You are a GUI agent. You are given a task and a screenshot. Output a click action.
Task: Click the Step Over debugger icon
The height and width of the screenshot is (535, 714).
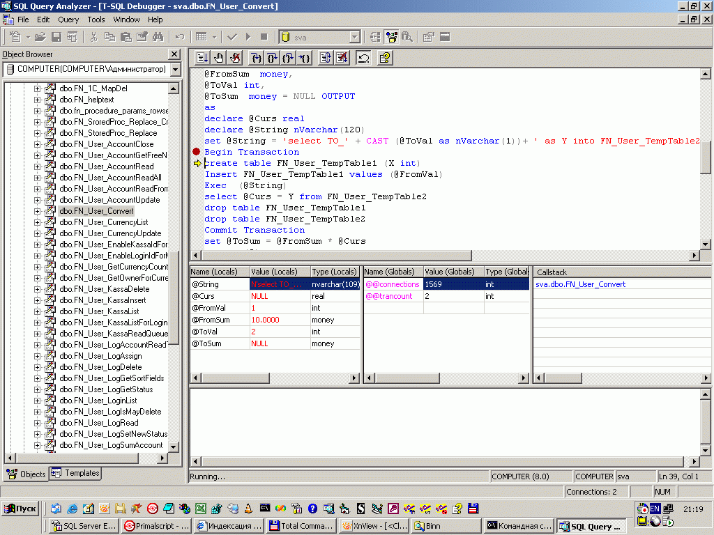[273, 58]
